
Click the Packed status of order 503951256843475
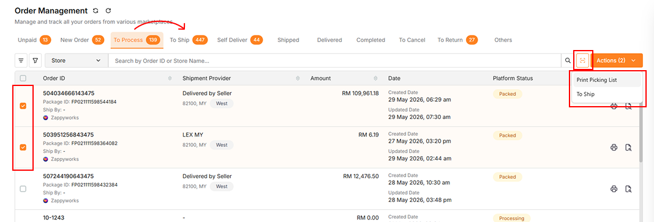pyautogui.click(x=507, y=135)
